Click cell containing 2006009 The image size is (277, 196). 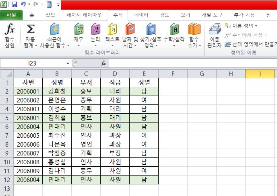(x=28, y=171)
